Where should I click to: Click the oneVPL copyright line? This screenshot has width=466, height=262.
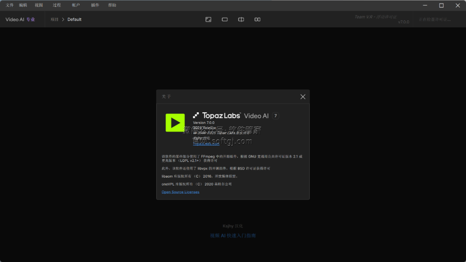point(197,184)
